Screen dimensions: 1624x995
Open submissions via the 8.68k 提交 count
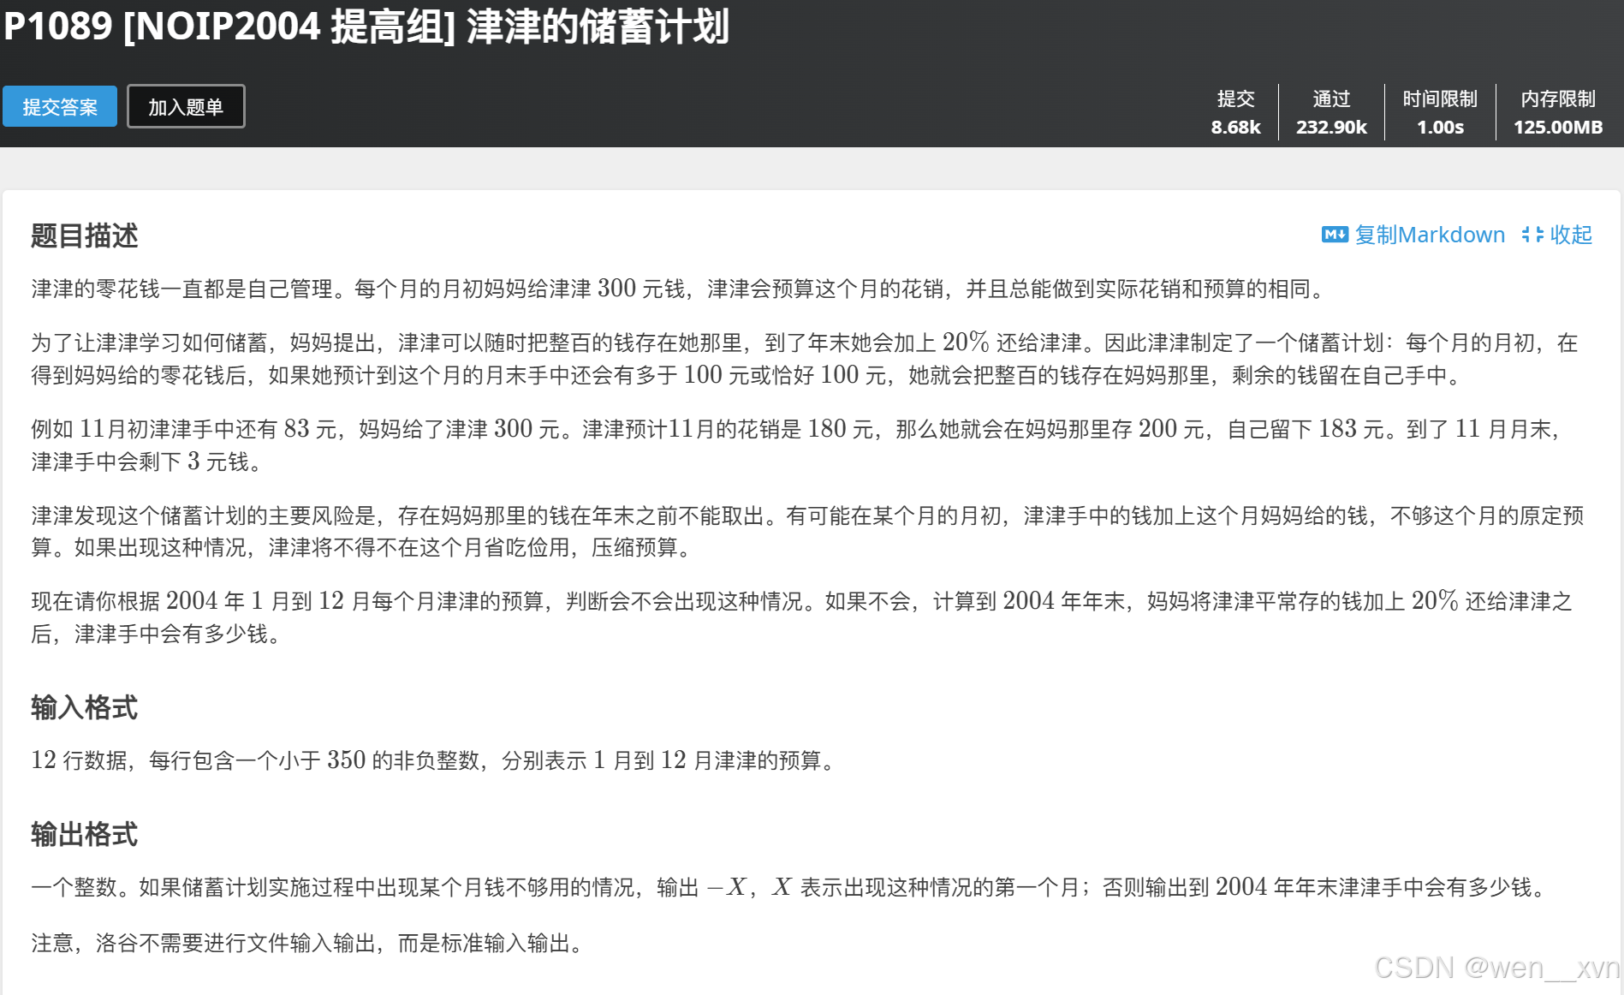(1235, 127)
